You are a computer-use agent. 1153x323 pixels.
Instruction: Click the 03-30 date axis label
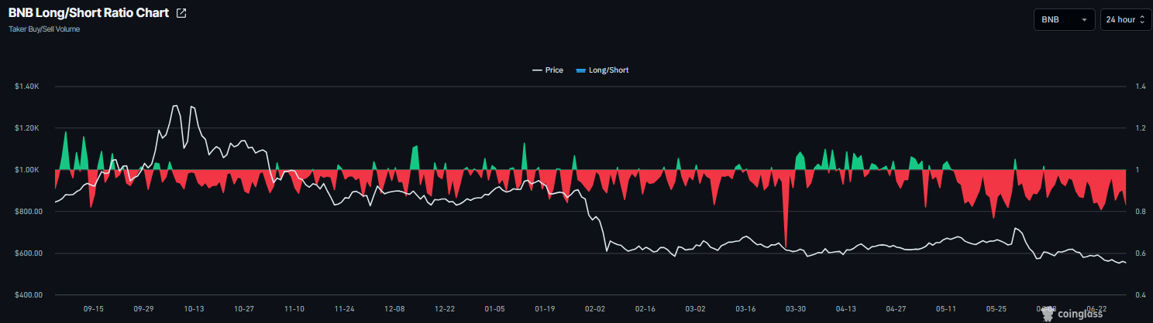(796, 308)
